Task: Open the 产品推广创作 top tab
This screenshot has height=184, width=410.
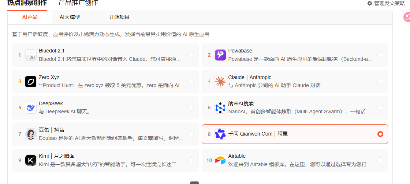Action: (78, 4)
